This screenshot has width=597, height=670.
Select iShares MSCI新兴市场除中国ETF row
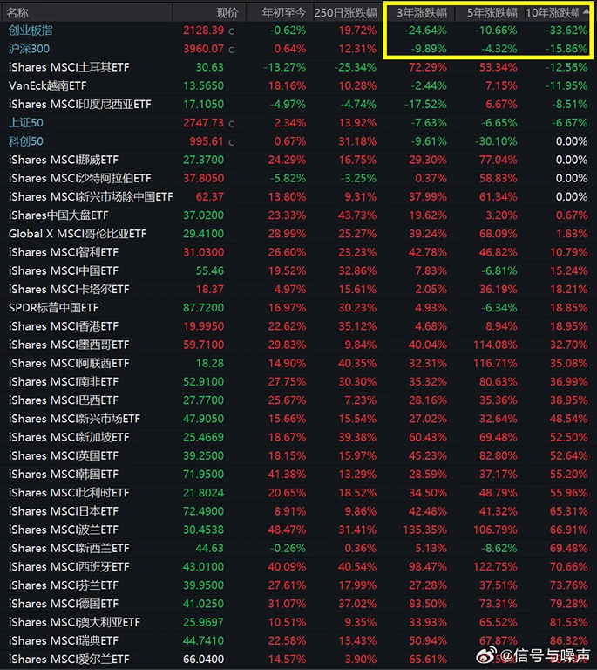coord(298,196)
